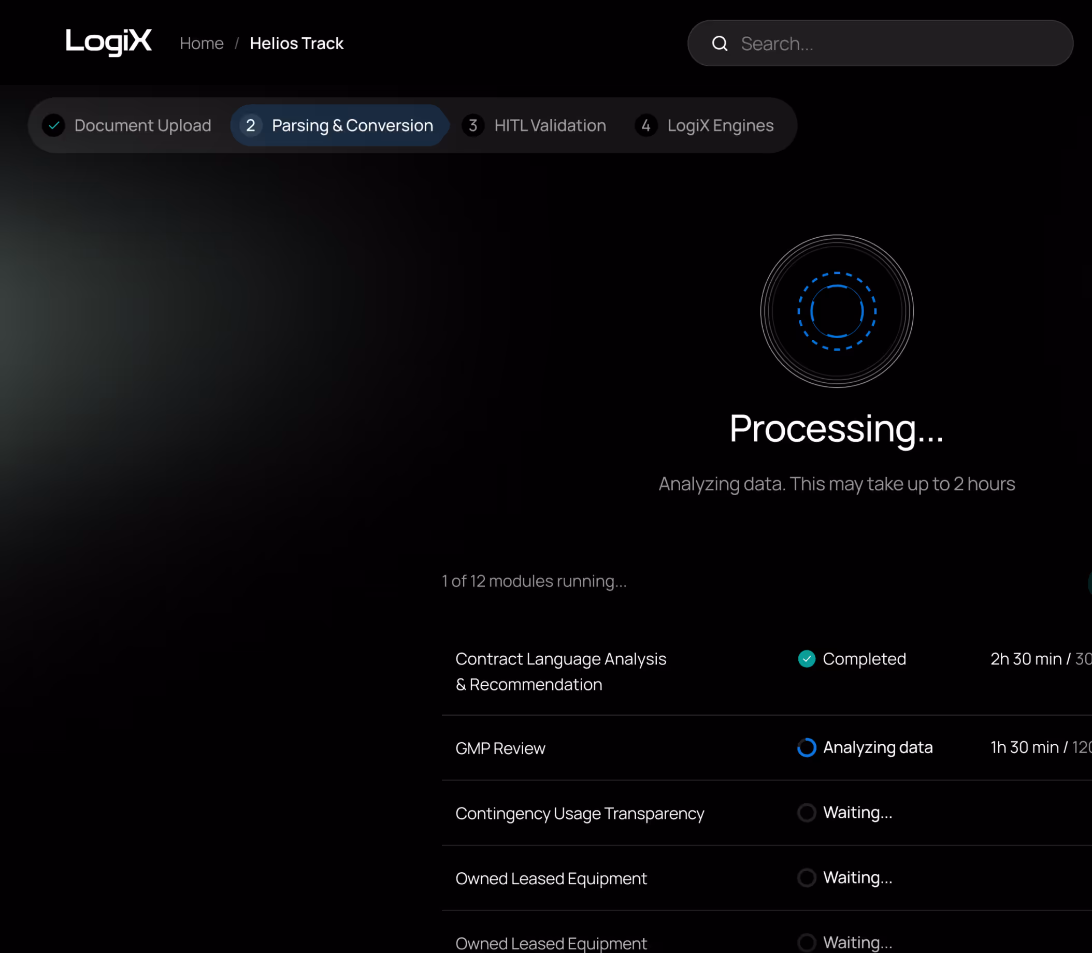Click the checkmark icon on Document Upload step
1092x953 pixels.
53,125
